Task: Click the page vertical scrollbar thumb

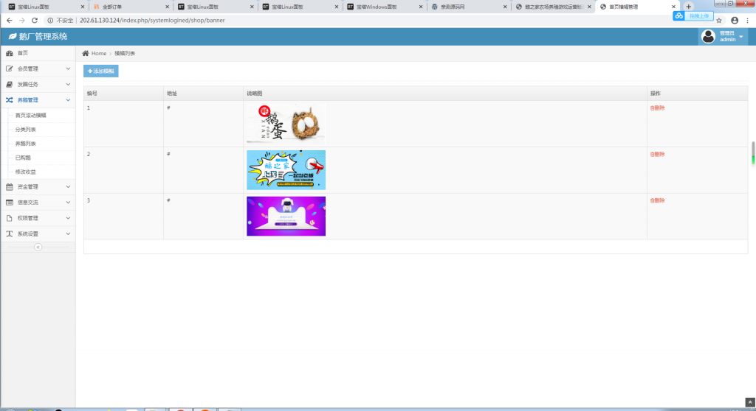Action: tap(753, 152)
